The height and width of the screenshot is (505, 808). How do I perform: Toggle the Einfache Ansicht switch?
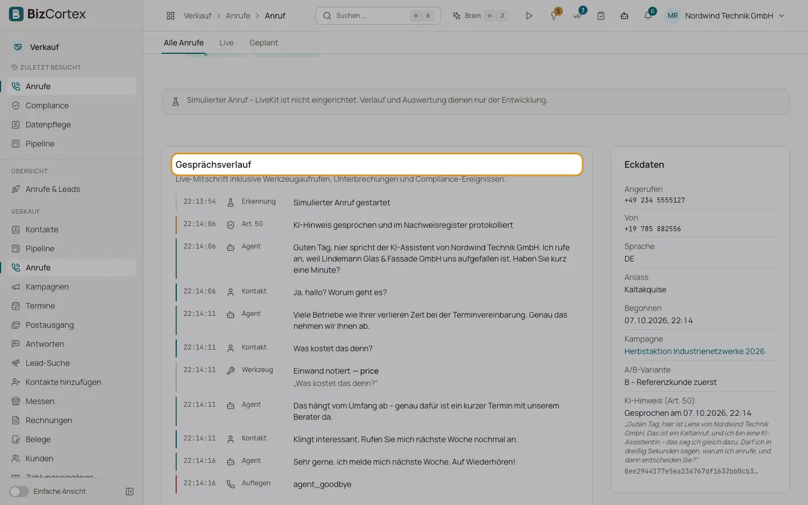(19, 492)
